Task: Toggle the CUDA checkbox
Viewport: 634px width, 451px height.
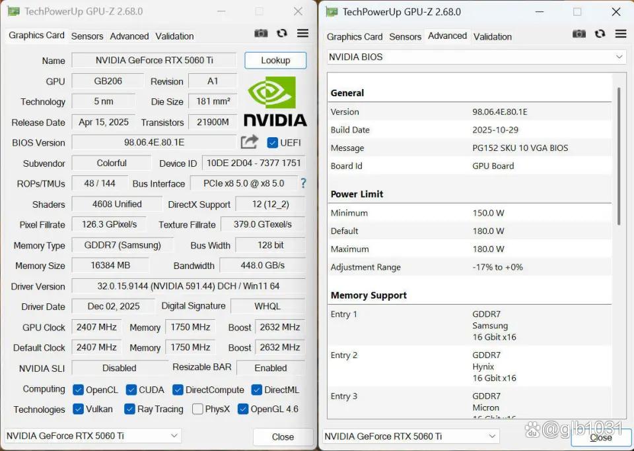Action: click(131, 390)
